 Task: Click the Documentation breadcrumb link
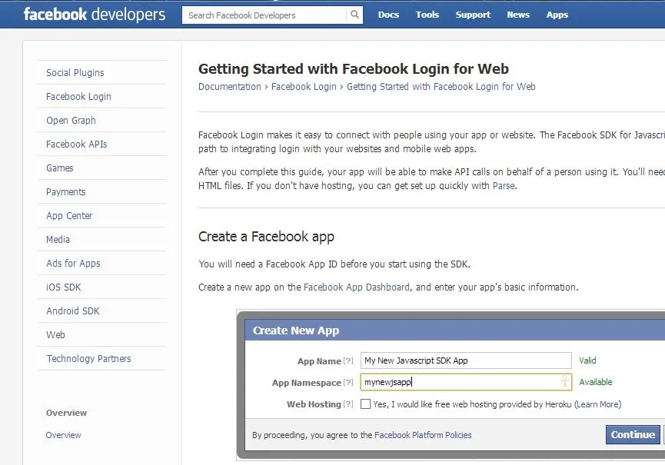tap(229, 87)
